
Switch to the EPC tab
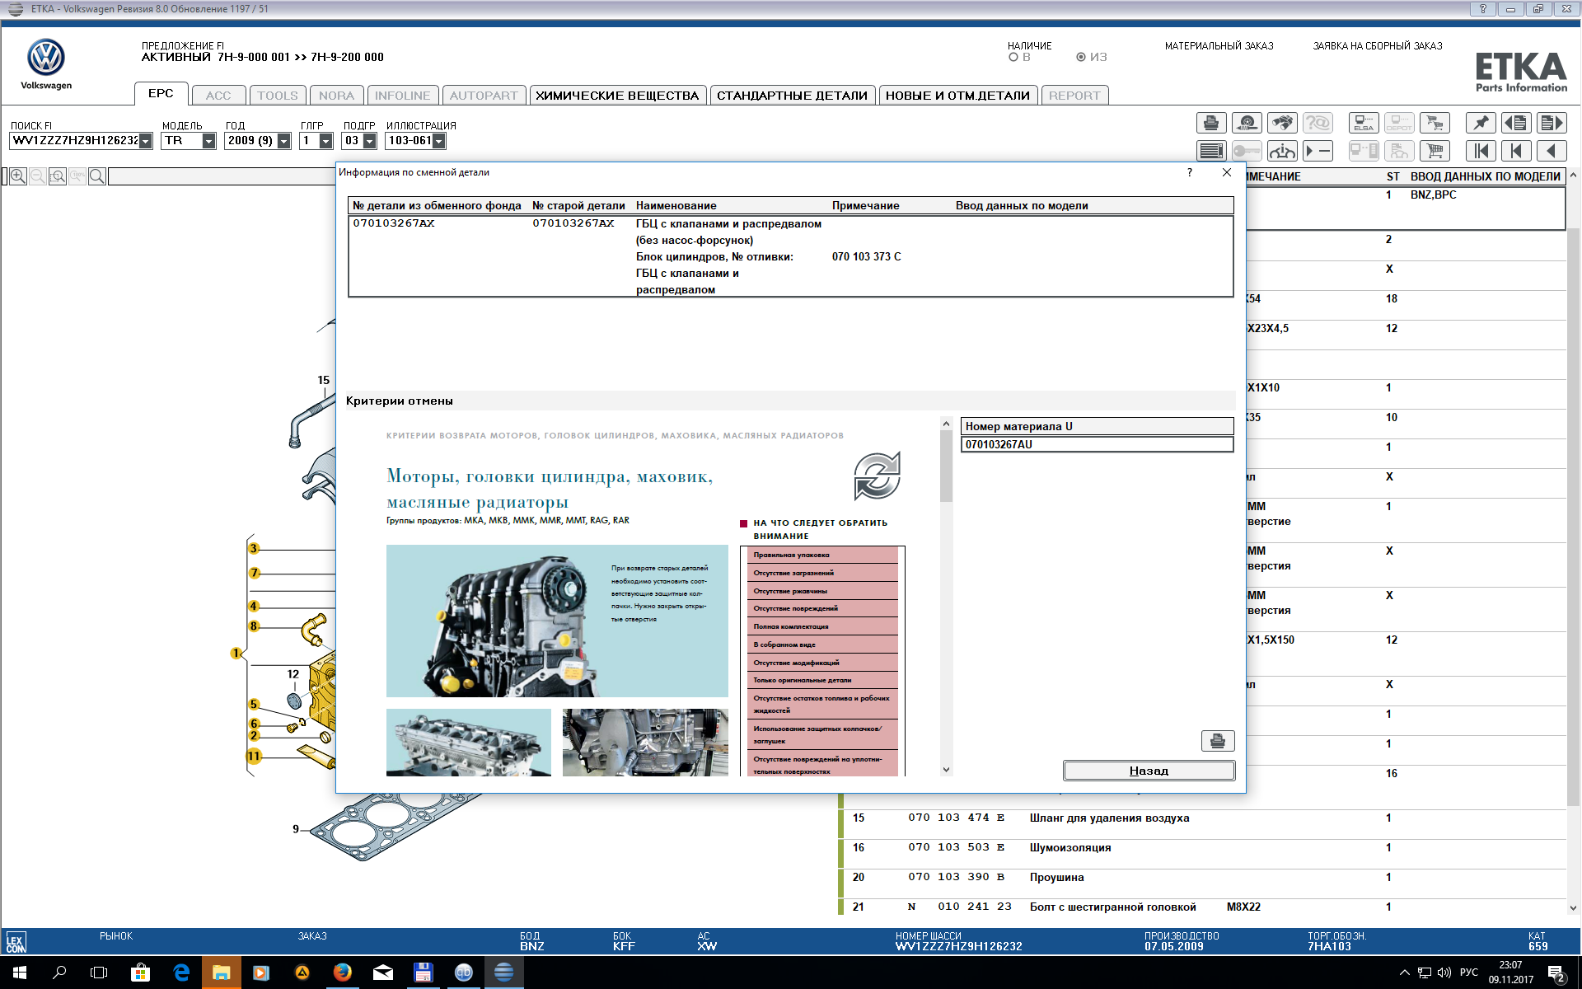pyautogui.click(x=161, y=94)
